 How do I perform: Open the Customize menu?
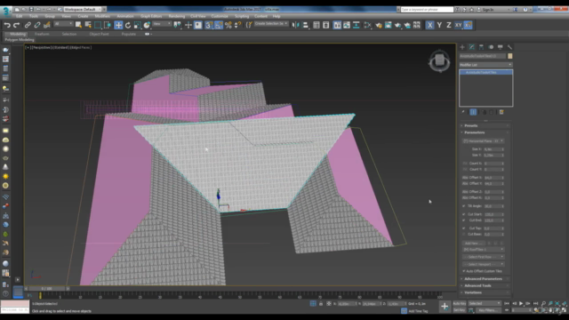[220, 16]
